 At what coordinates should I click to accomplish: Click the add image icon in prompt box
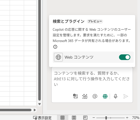(x=75, y=96)
